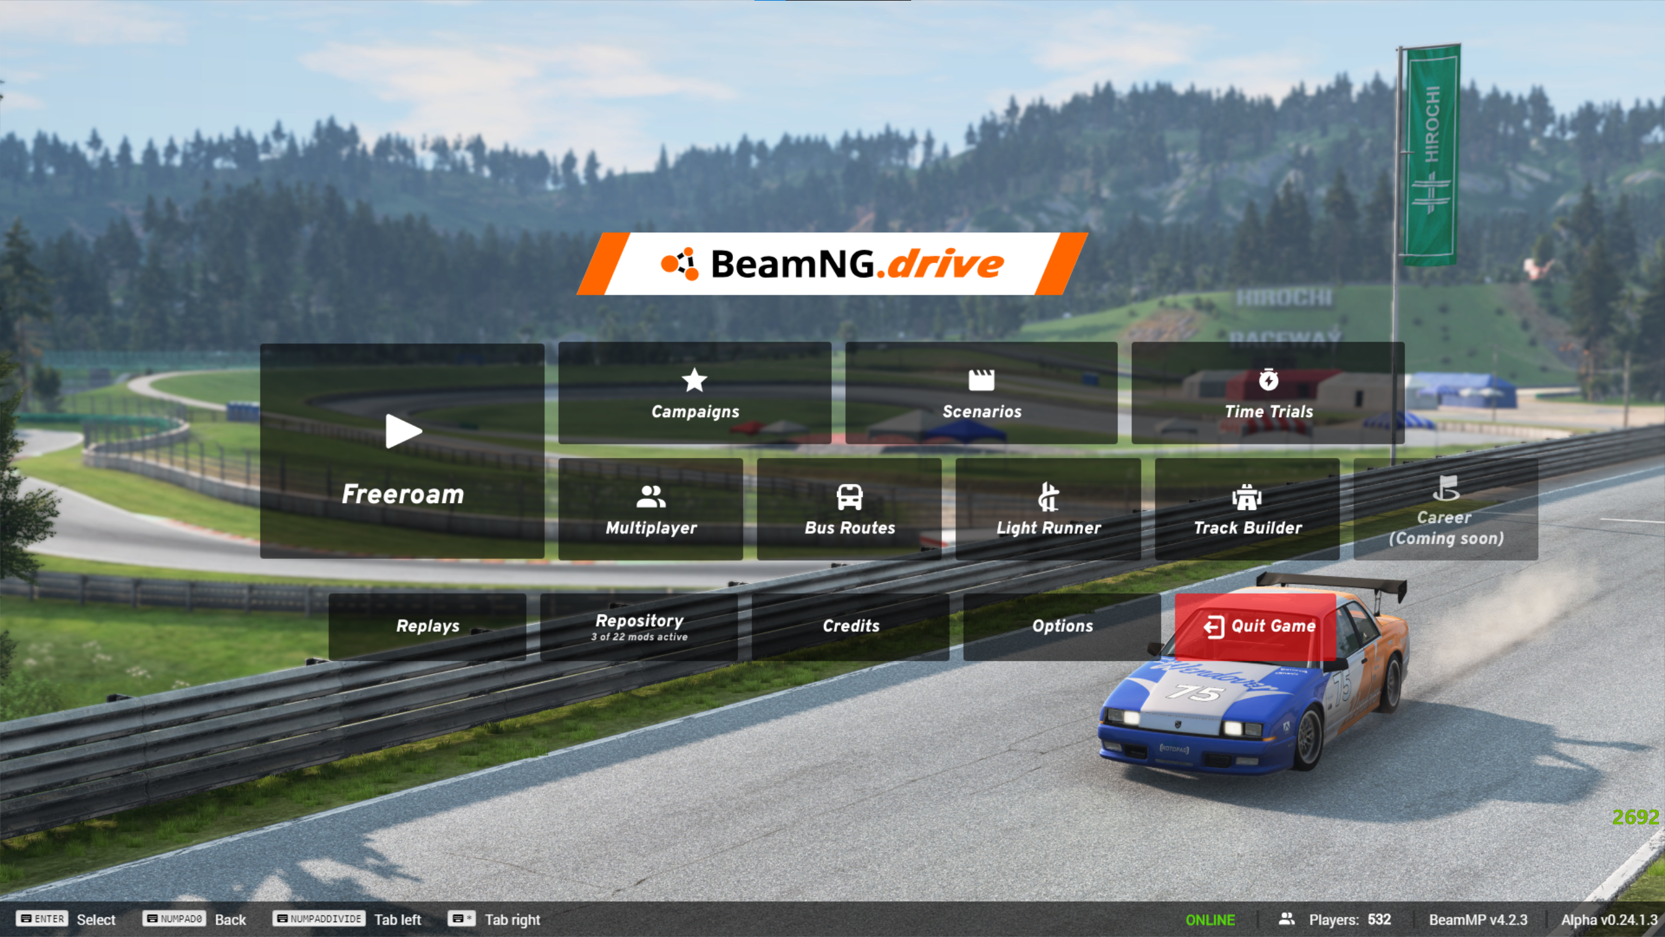
Task: Click the Scenarios clapperboard icon
Action: point(981,380)
